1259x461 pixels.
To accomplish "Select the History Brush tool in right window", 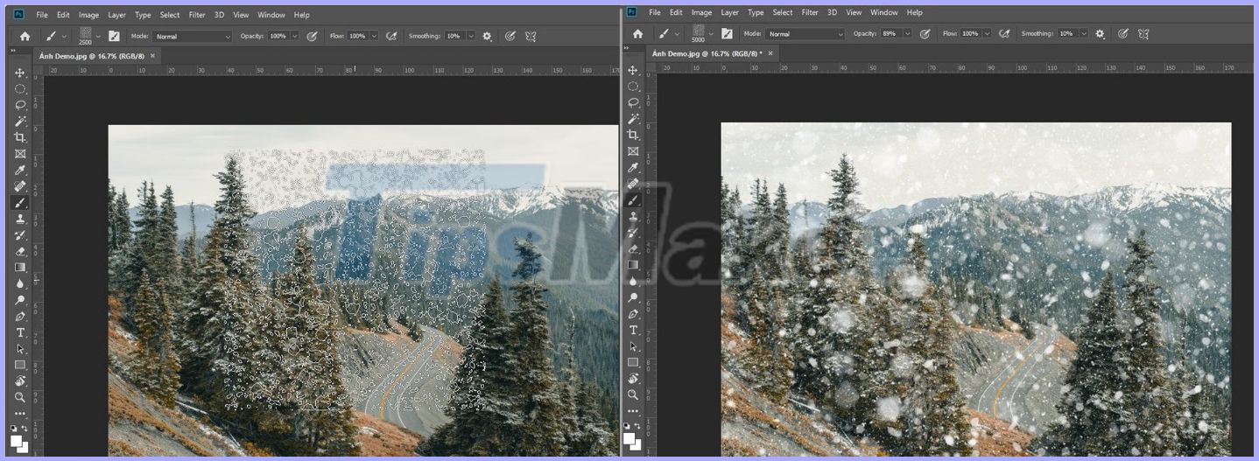I will click(x=633, y=233).
